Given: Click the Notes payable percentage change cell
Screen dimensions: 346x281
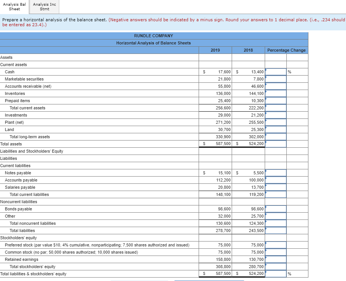Looking at the screenshot, I should (276, 173).
